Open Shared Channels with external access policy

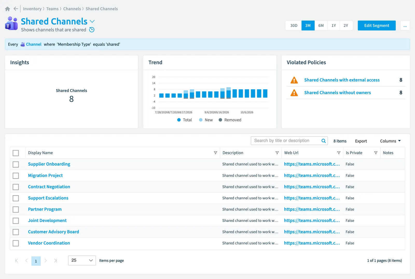(x=342, y=80)
